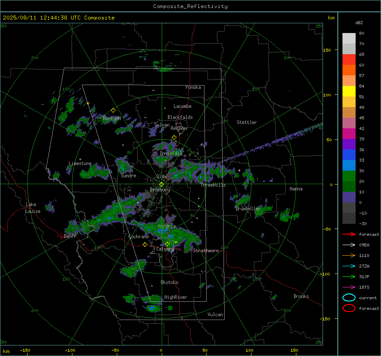381x356 pixels.
Task: Click the magenta 18TS arrow icon
Action: (349, 287)
